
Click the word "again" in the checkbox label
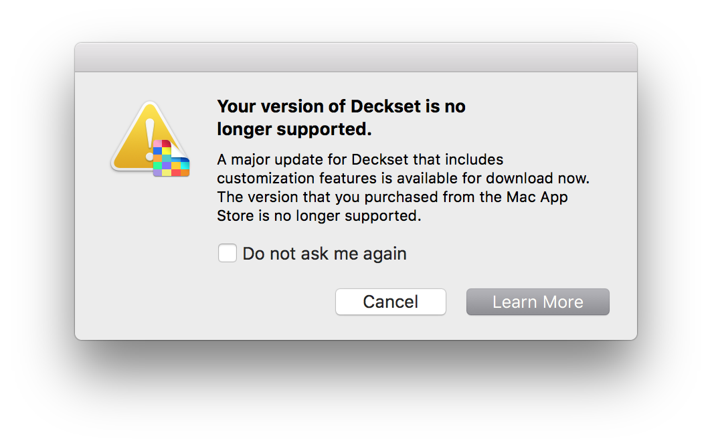point(385,254)
